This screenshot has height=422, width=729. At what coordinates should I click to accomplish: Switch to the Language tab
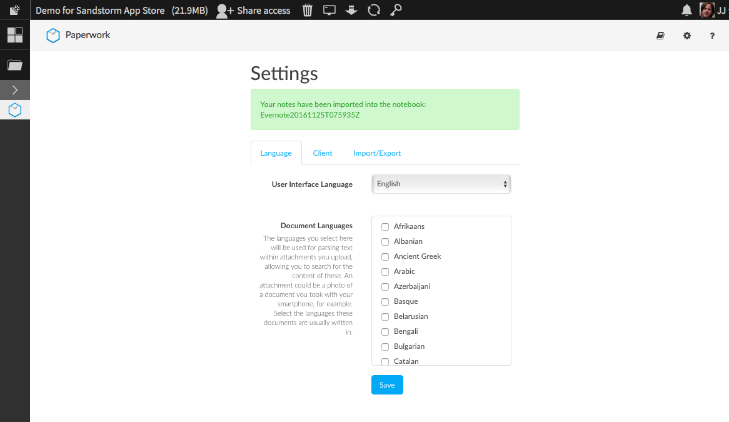click(x=276, y=153)
